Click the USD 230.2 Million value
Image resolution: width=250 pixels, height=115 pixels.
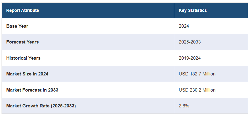197,90
